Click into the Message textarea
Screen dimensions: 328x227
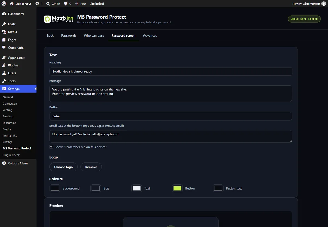click(171, 94)
